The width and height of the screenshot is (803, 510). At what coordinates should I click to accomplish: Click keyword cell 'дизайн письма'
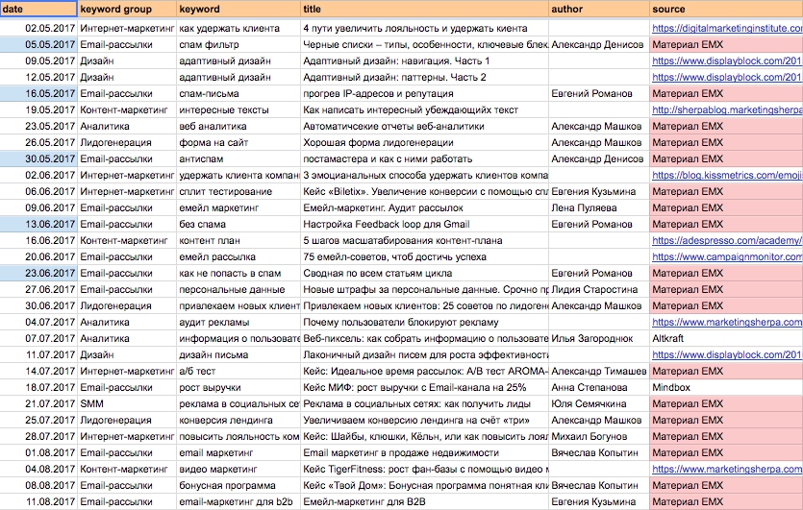(x=238, y=355)
